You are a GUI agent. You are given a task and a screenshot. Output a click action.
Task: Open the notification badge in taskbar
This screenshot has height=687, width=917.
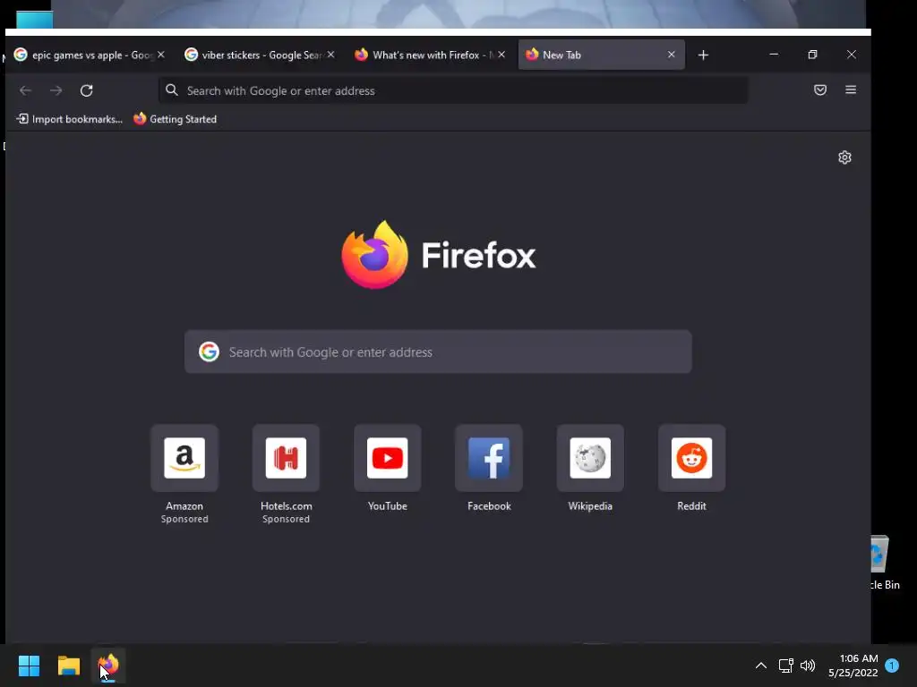pyautogui.click(x=892, y=665)
